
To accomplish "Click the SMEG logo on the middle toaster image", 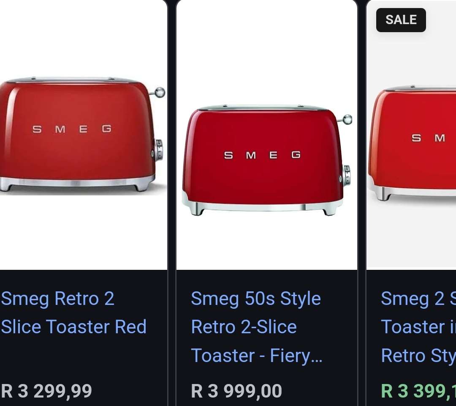I will [x=262, y=155].
